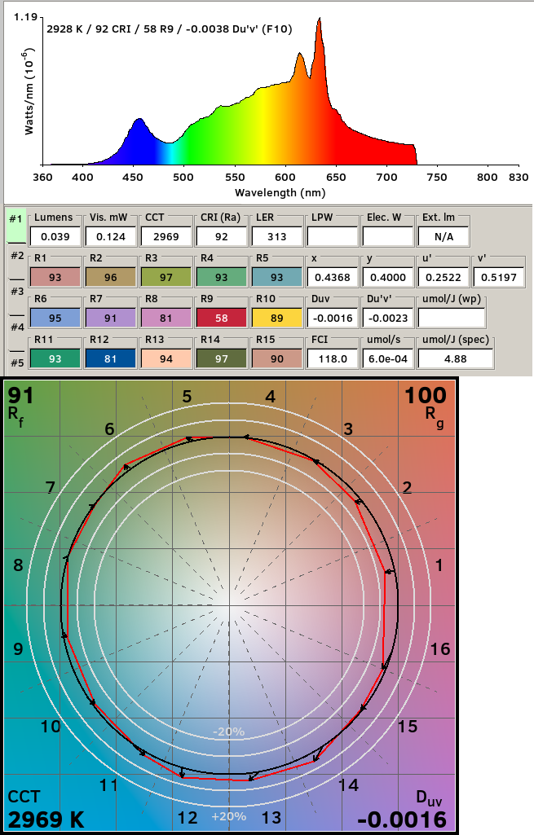Switch to the #5 measurement tab
Image resolution: width=534 pixels, height=835 pixels.
pos(17,363)
